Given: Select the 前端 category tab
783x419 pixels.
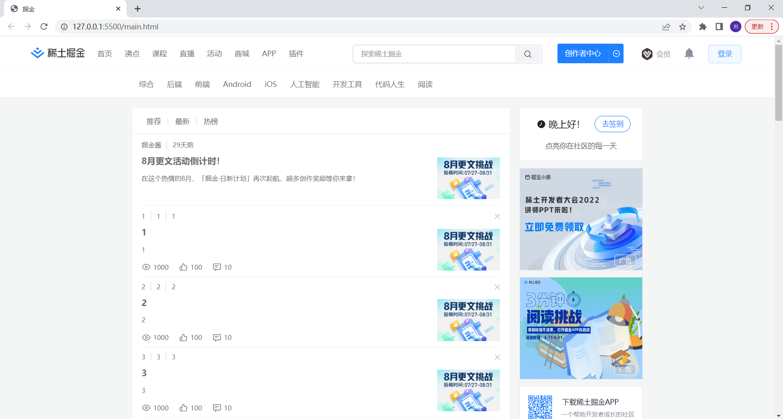Looking at the screenshot, I should (203, 84).
